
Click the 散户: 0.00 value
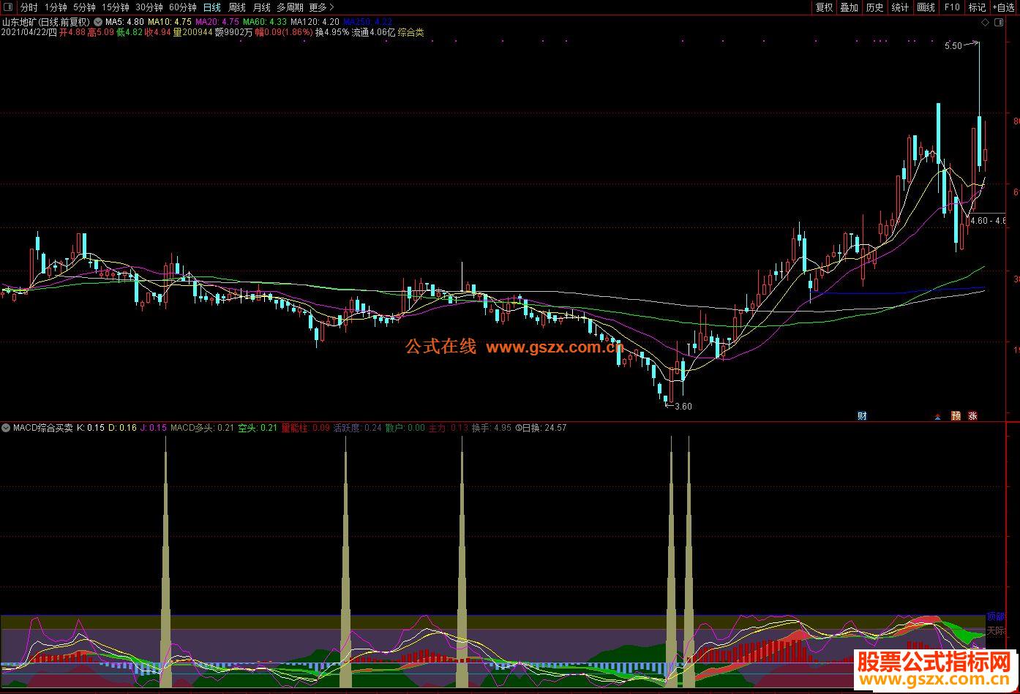[x=405, y=428]
